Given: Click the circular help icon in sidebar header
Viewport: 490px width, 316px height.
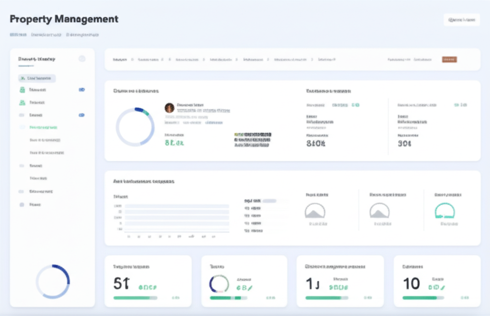Looking at the screenshot, I should (x=82, y=58).
